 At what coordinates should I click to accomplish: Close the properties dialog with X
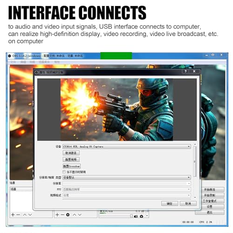[194, 71]
